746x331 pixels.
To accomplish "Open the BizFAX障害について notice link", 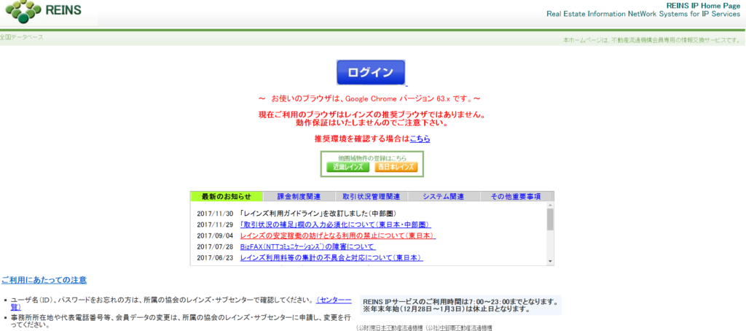I will pos(308,246).
